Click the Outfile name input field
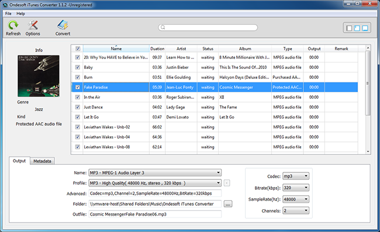The height and width of the screenshot is (232, 380). click(155, 214)
